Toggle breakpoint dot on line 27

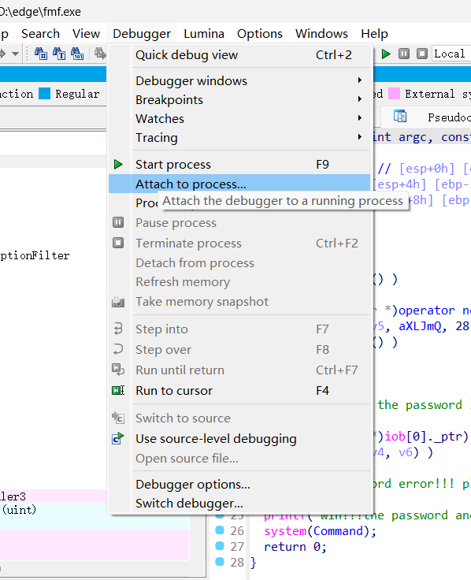tap(220, 546)
